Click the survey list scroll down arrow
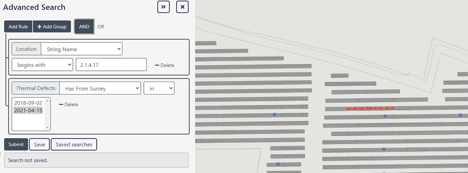This screenshot has width=468, height=173. 47,127
